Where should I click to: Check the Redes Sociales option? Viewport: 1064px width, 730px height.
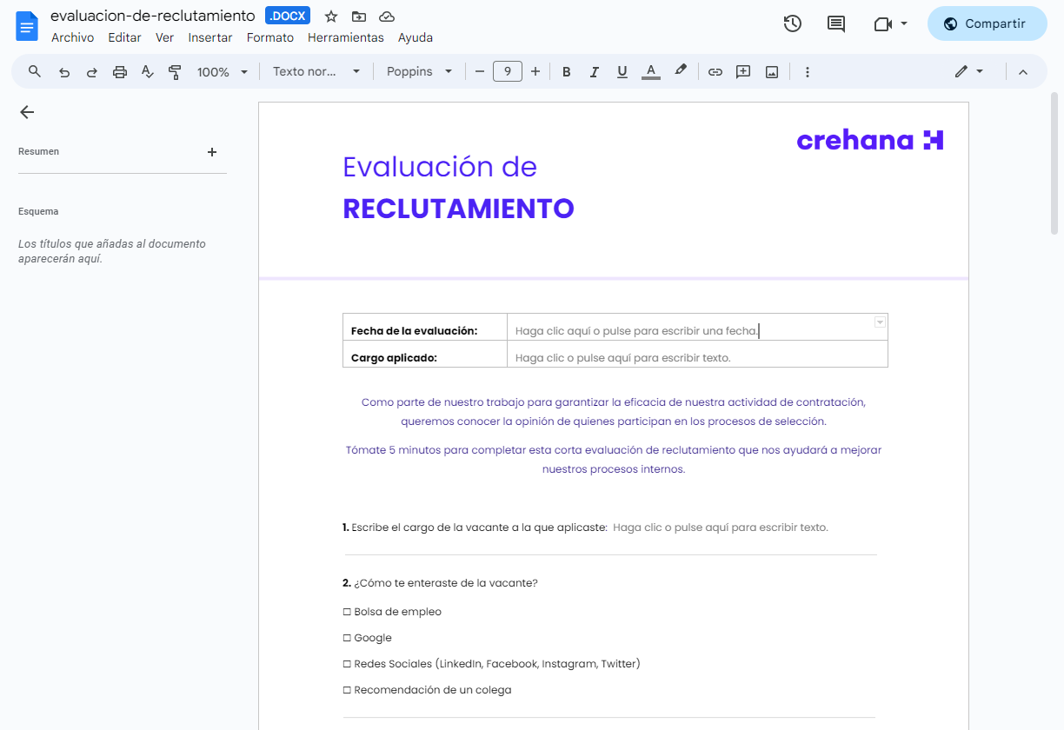coord(346,663)
